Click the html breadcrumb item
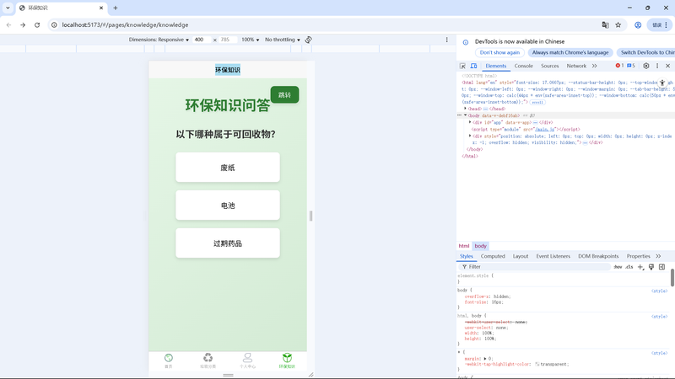675x379 pixels. pos(463,246)
